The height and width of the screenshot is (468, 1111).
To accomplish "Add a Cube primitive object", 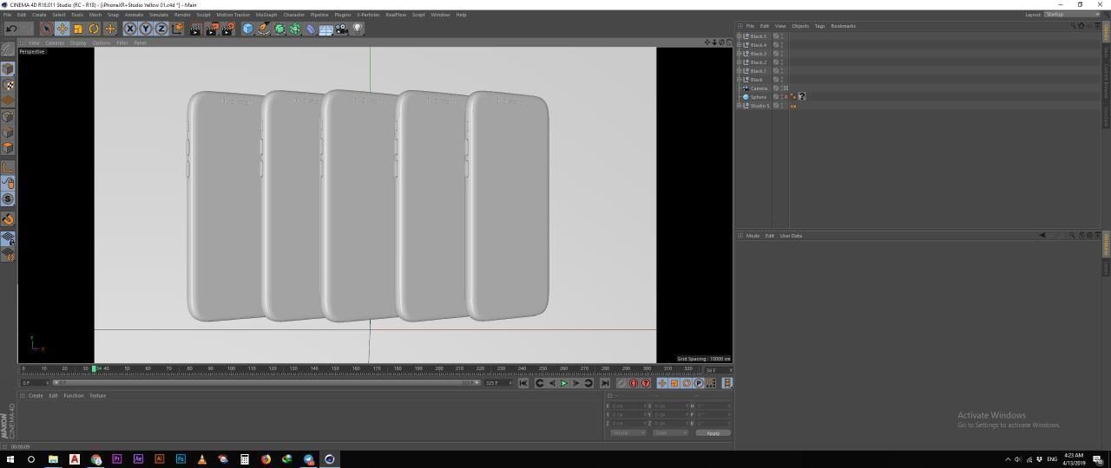I will [247, 29].
